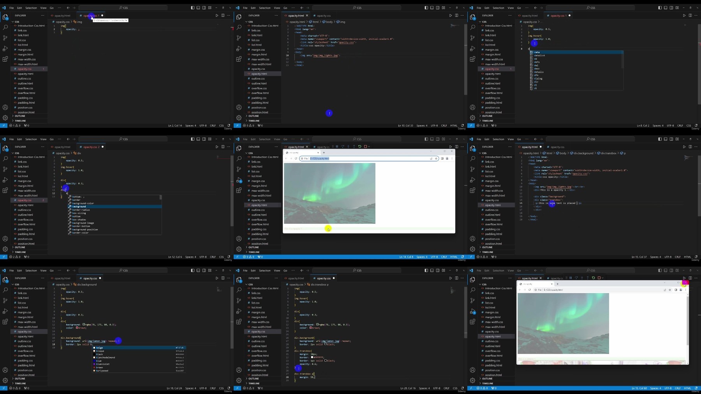Screen dimensions: 701x394
Task: Open Run and Debug in top-middle window's activity bar
Action: [239, 48]
